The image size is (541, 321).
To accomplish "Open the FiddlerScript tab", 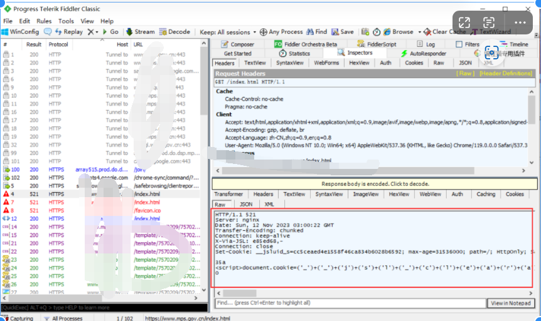I will pos(377,44).
